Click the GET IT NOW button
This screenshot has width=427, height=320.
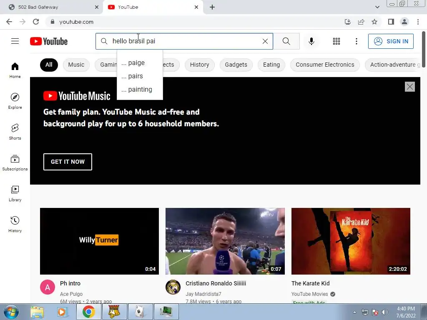tap(68, 162)
